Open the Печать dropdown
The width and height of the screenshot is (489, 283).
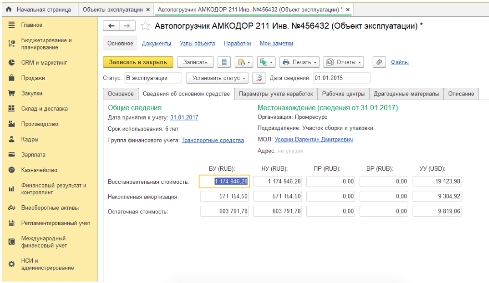click(x=300, y=62)
